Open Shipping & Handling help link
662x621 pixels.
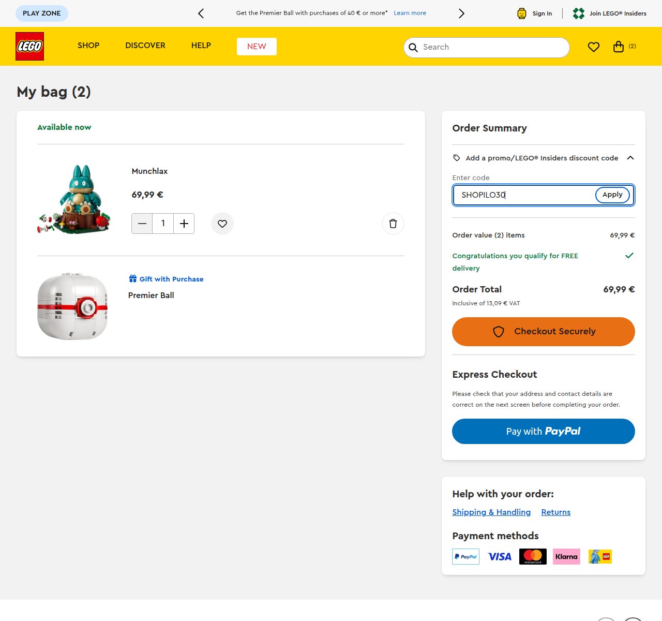click(x=491, y=512)
